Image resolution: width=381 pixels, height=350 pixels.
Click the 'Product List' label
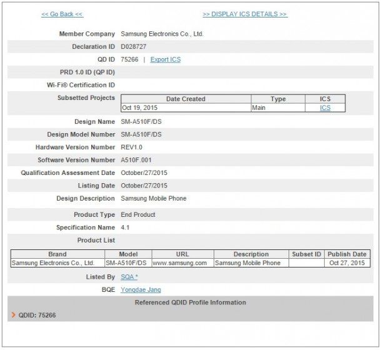pos(96,240)
